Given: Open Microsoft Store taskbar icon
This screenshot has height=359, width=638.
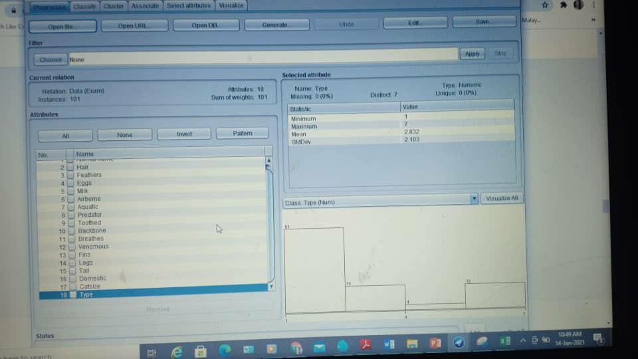Looking at the screenshot, I should coord(200,351).
